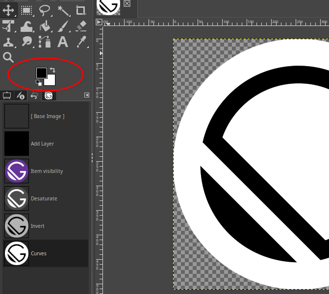
Task: Select the Text tool
Action: pyautogui.click(x=63, y=42)
